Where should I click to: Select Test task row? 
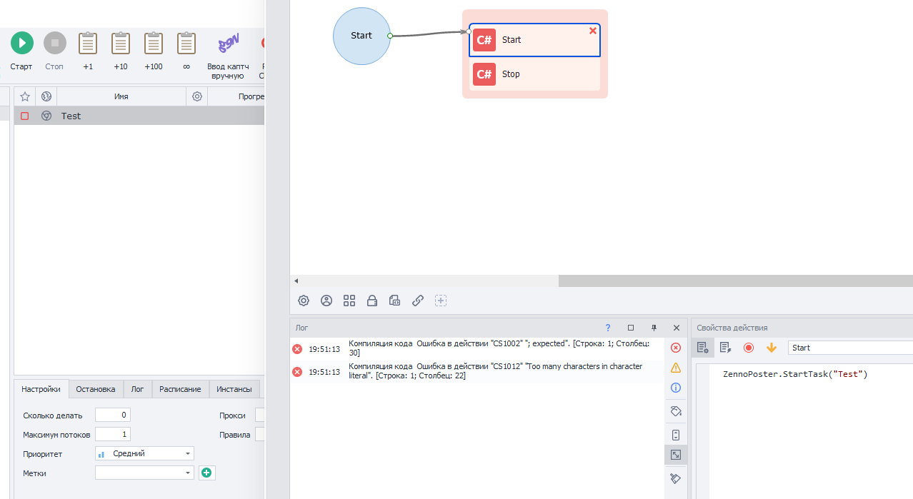point(139,116)
